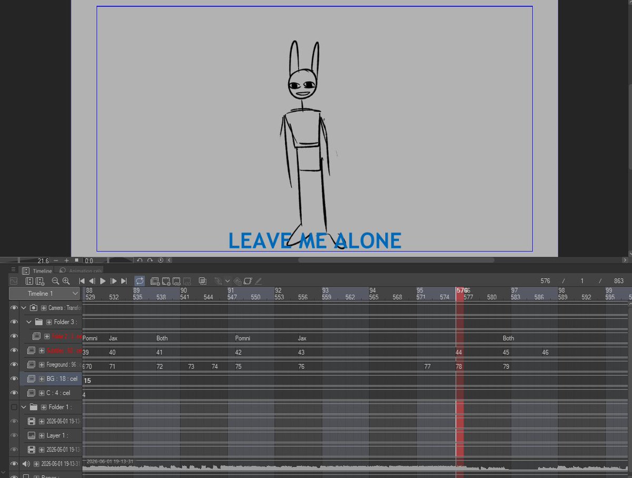Collapse the Camera folder chevron
The height and width of the screenshot is (478, 632).
(24, 308)
